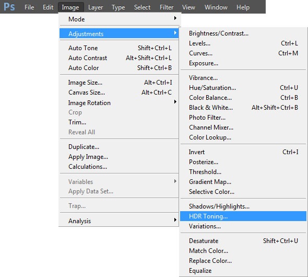Open Calculations dialog
Screen dimensions: 308x277
coord(119,167)
